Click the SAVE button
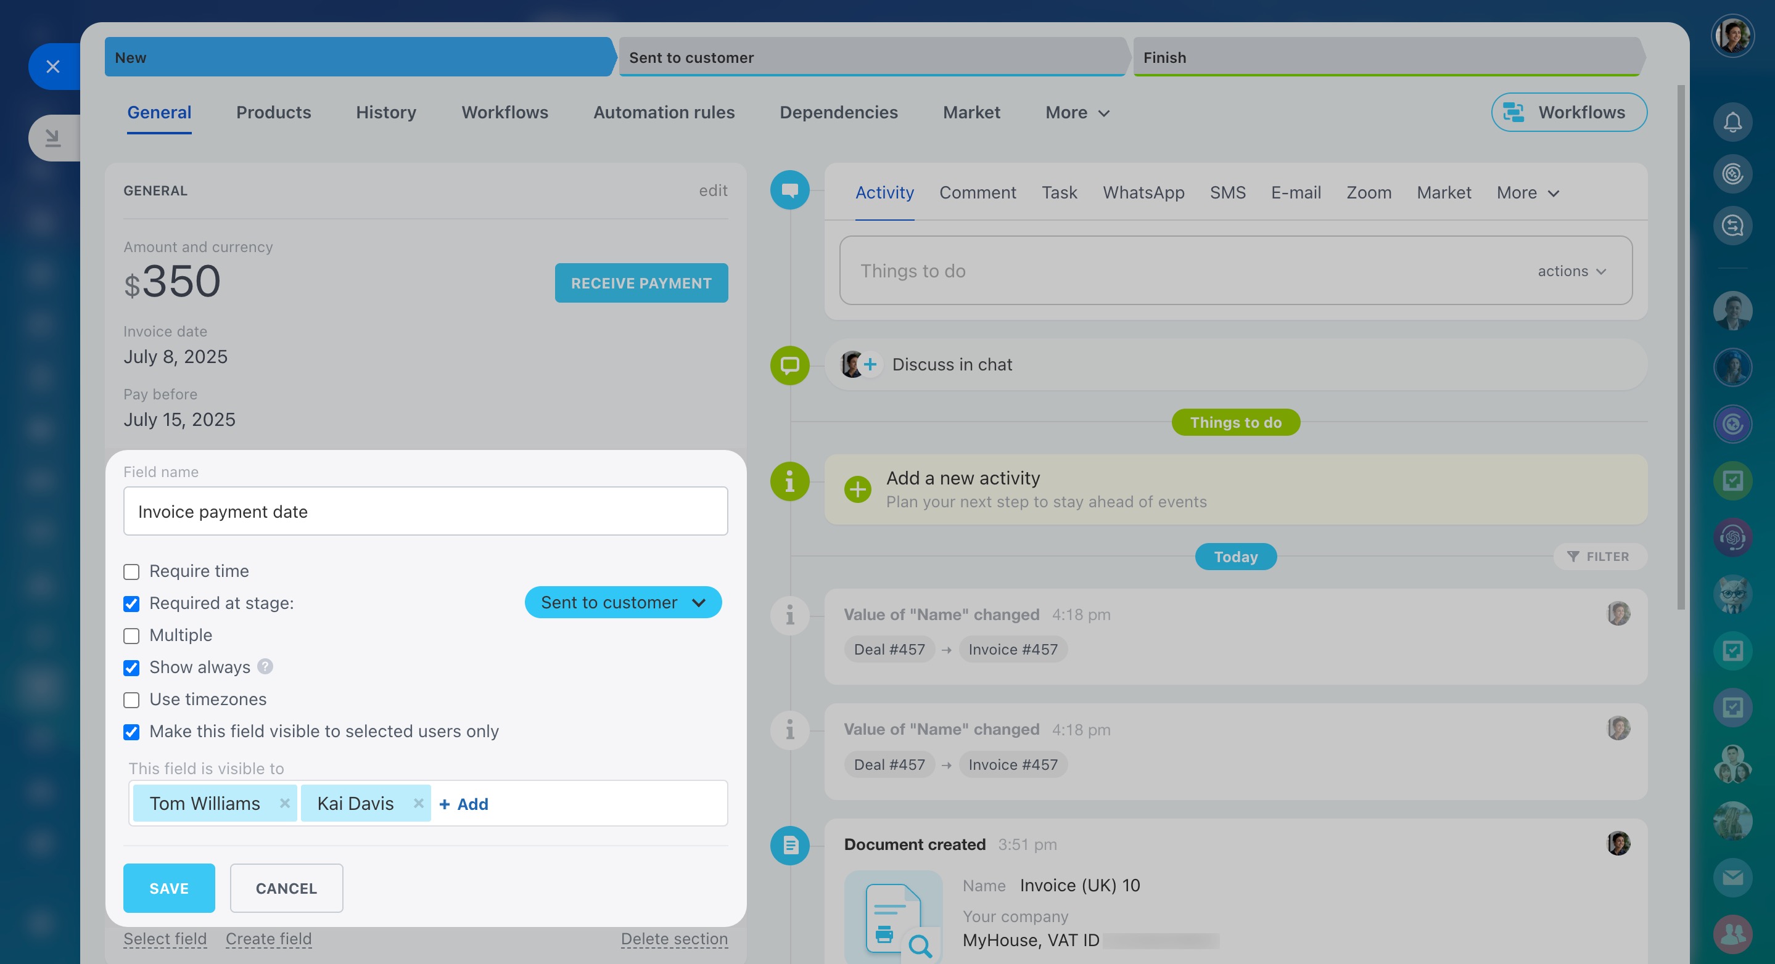The width and height of the screenshot is (1775, 964). [169, 888]
